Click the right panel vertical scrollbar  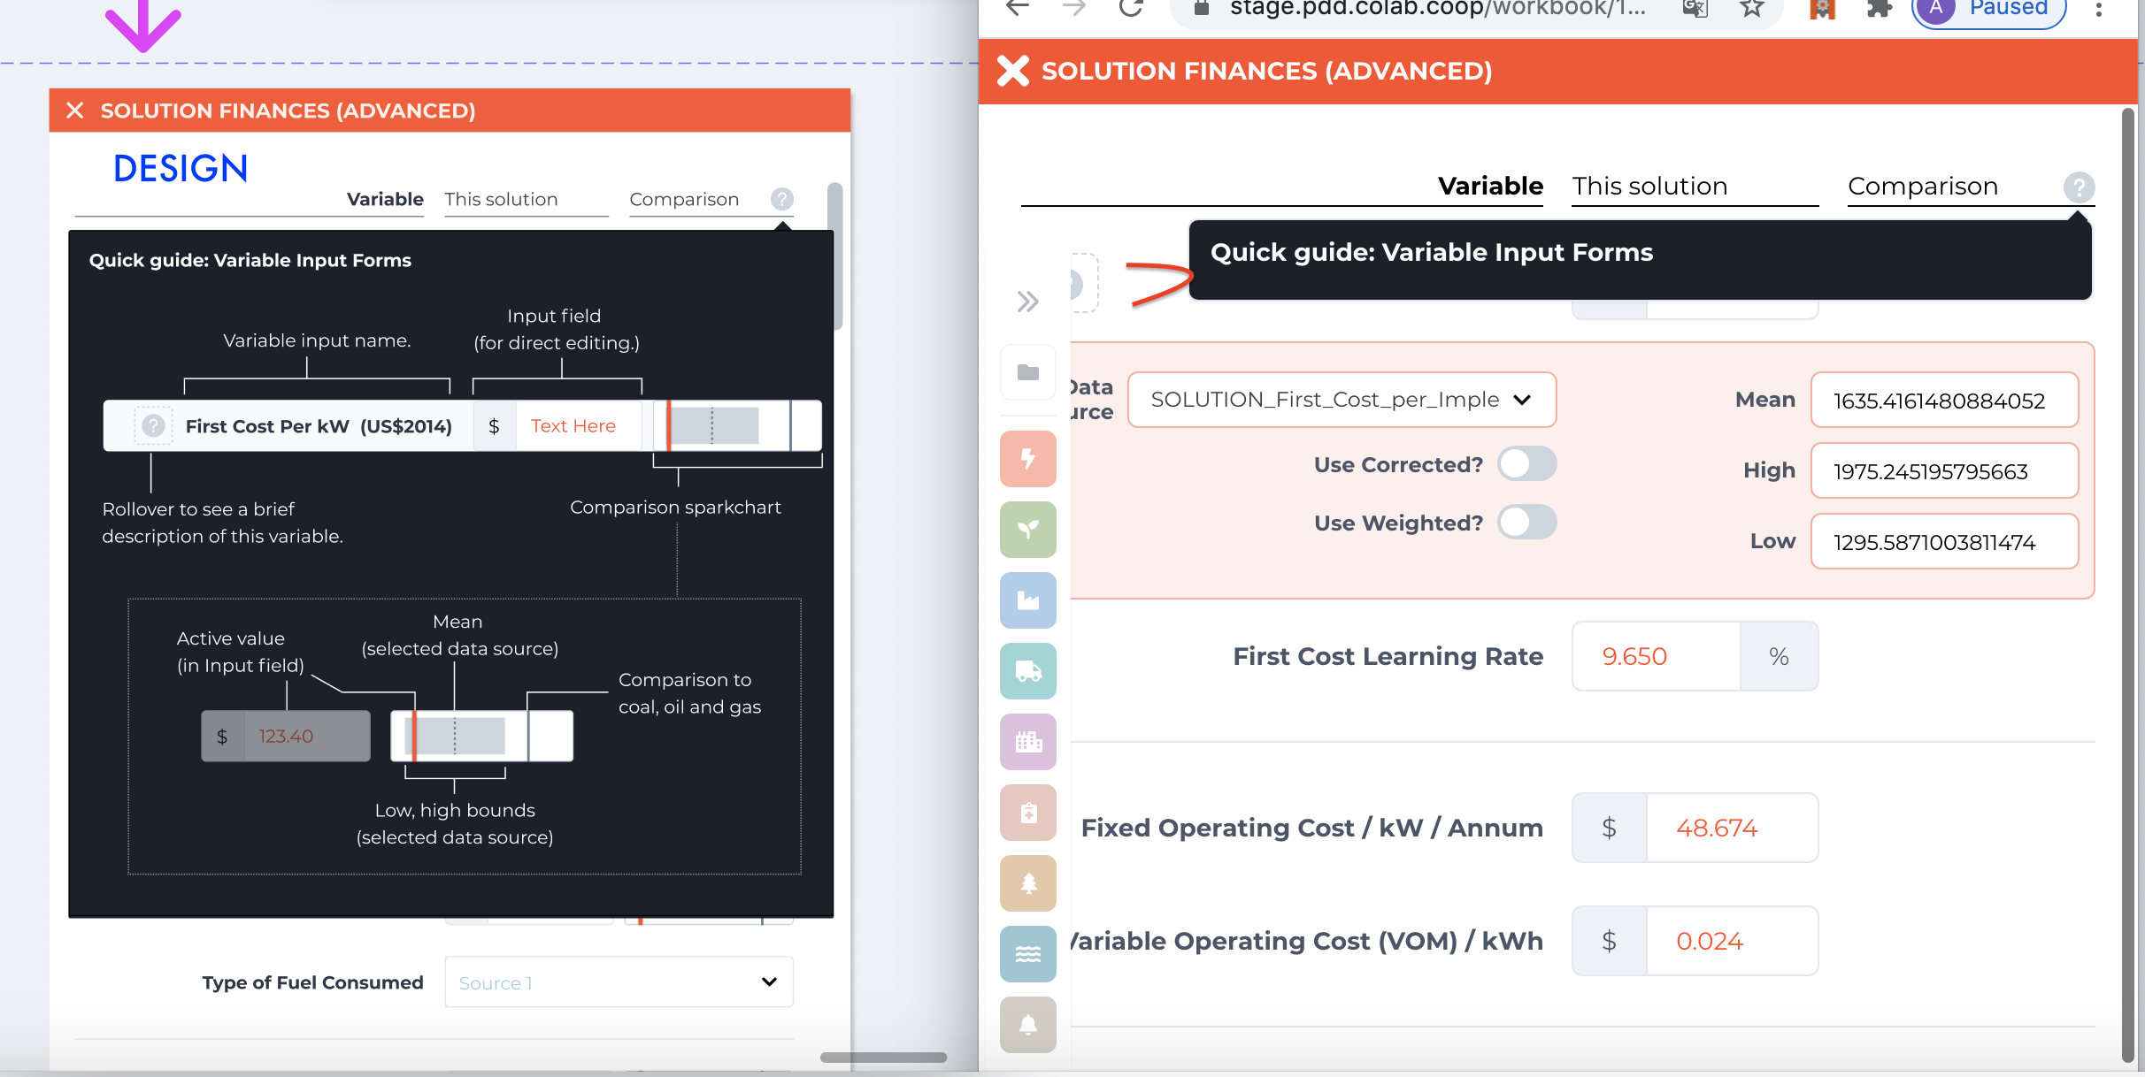(x=2128, y=584)
